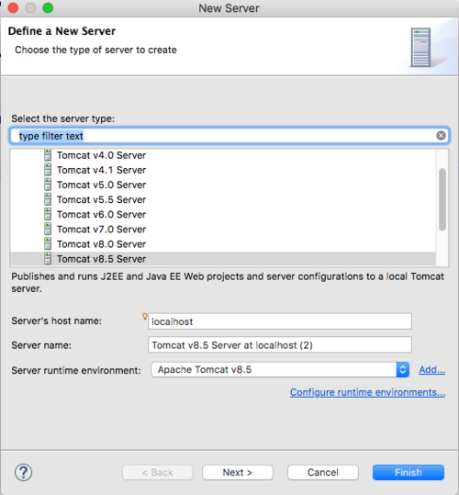Screen dimensions: 459x495
Task: Open help with the question mark icon
Action: (23, 473)
